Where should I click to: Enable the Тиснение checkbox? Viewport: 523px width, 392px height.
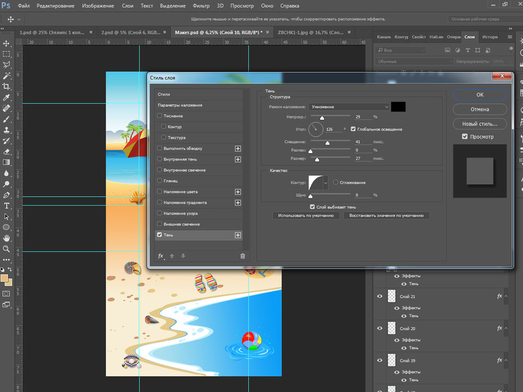tap(160, 116)
